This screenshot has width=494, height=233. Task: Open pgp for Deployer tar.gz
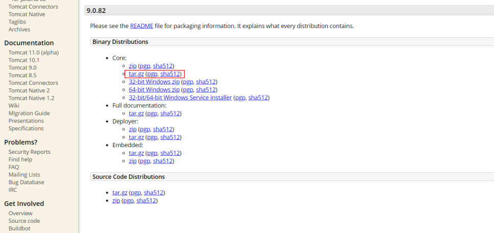click(x=152, y=137)
